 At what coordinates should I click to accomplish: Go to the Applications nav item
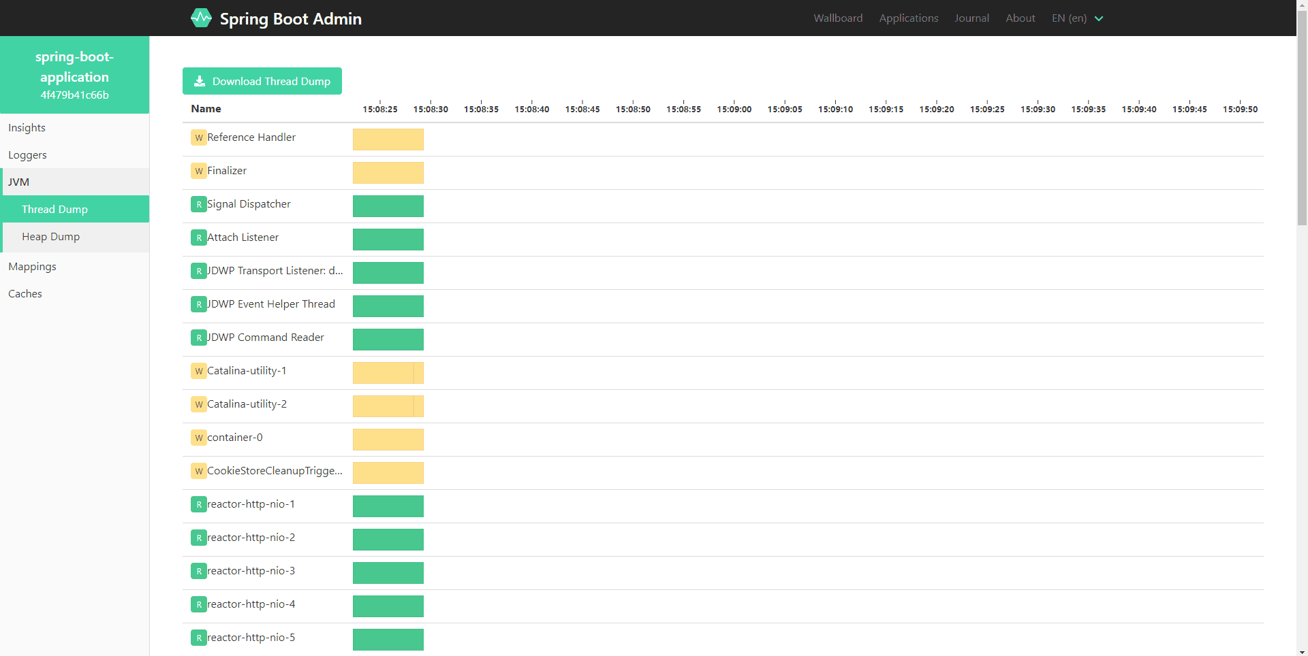pyautogui.click(x=908, y=18)
